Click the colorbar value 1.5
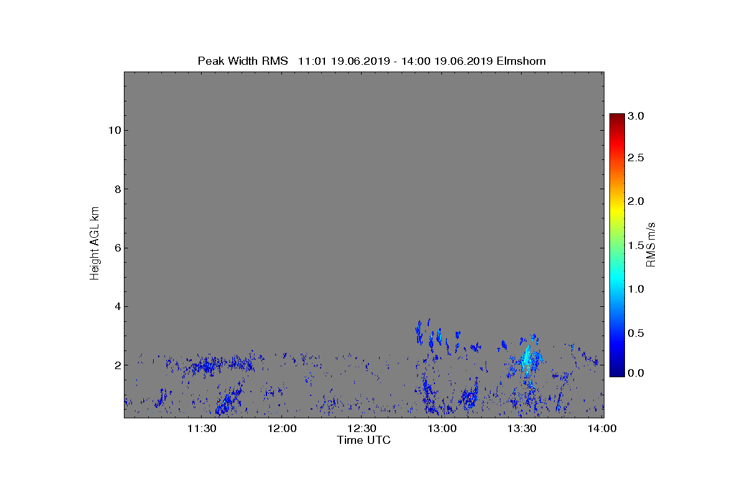The height and width of the screenshot is (498, 747). coord(636,245)
